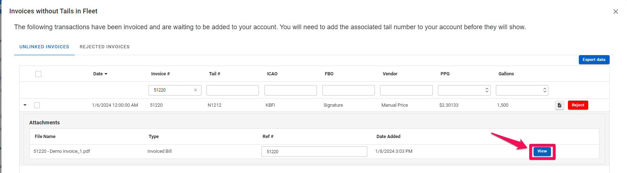Select the Unlinked Invoices tab
The width and height of the screenshot is (627, 173).
[44, 47]
